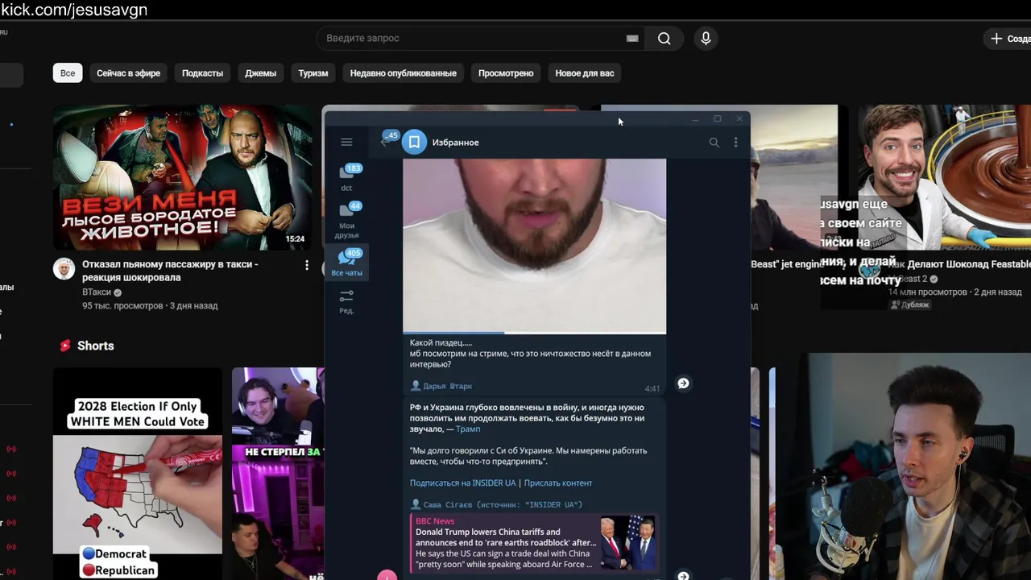Select the Просмотрено filter chip
This screenshot has height=580, width=1031.
(506, 72)
